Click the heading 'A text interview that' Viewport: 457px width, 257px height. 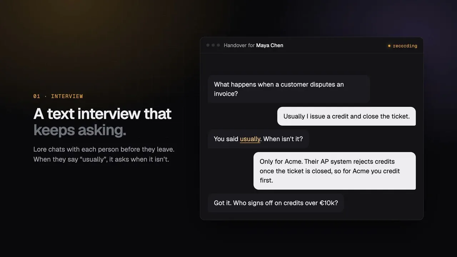pos(102,114)
